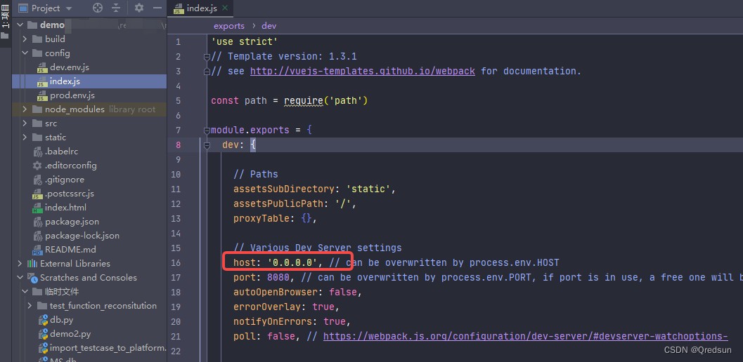
Task: Open Project panel settings gear
Action: coord(139,8)
